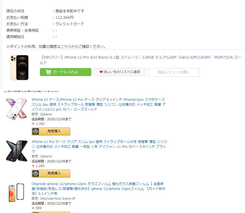245x213 pixels.
Task: Click rebuy icon for iPhone 11 Pro case
Action: [36, 173]
